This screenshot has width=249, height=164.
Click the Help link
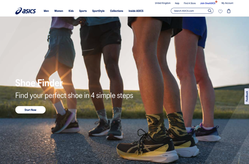(177, 3)
